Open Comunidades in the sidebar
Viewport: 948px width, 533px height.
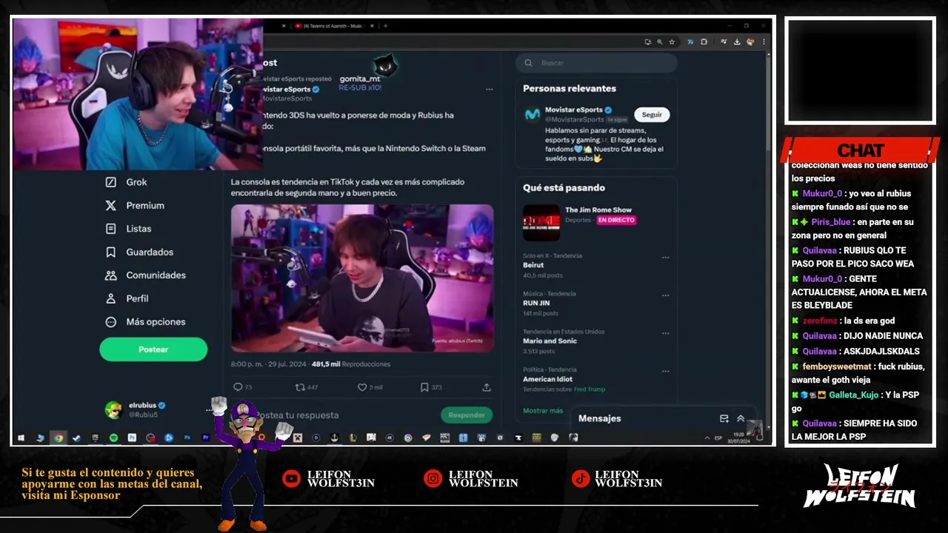pyautogui.click(x=145, y=275)
